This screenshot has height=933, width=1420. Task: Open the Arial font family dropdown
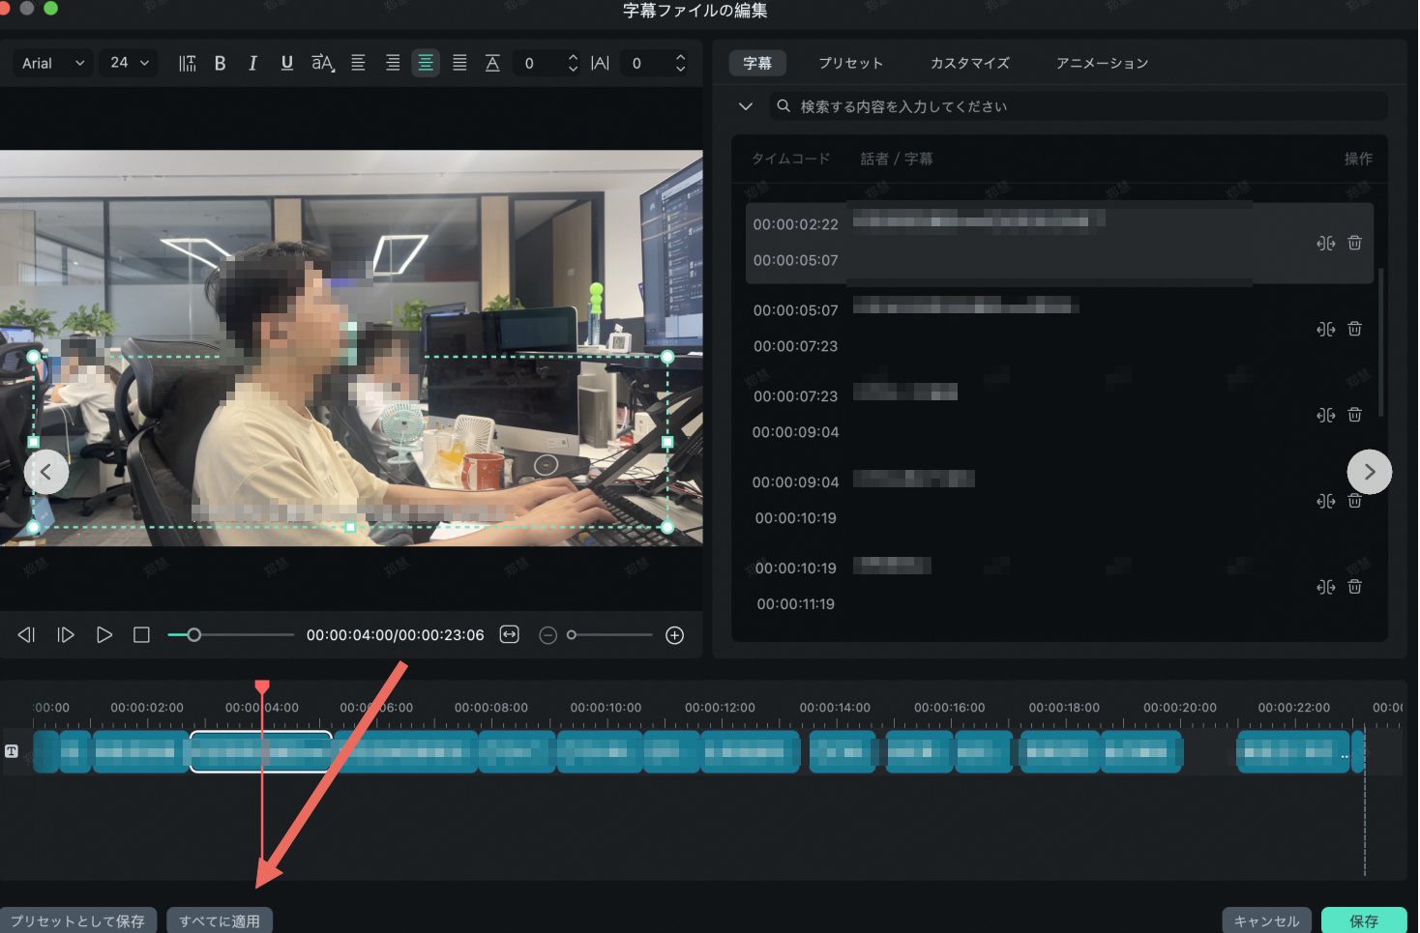[51, 63]
